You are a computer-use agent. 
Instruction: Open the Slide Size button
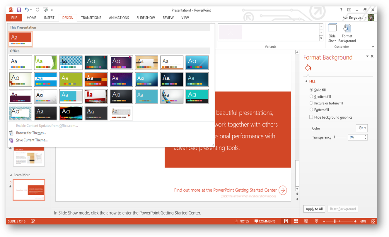pos(332,33)
